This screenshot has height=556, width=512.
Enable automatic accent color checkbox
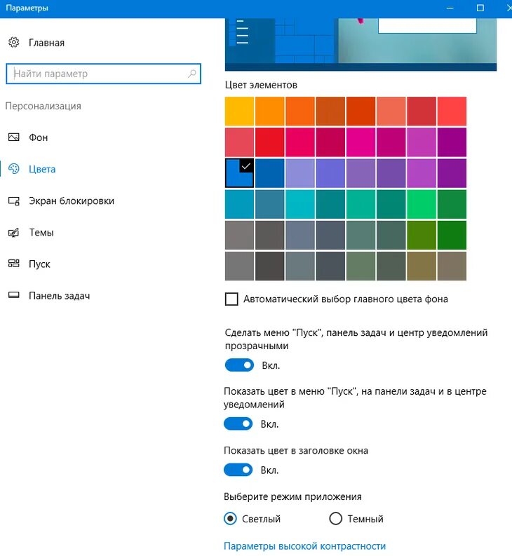[x=231, y=299]
